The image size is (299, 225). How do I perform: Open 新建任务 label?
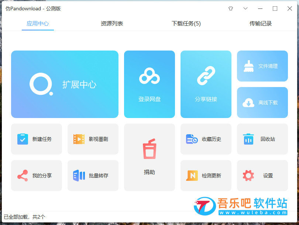pyautogui.click(x=42, y=139)
